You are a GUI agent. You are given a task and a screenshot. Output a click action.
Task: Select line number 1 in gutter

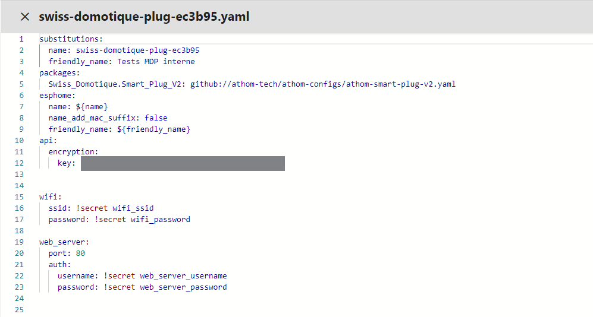[x=21, y=39]
